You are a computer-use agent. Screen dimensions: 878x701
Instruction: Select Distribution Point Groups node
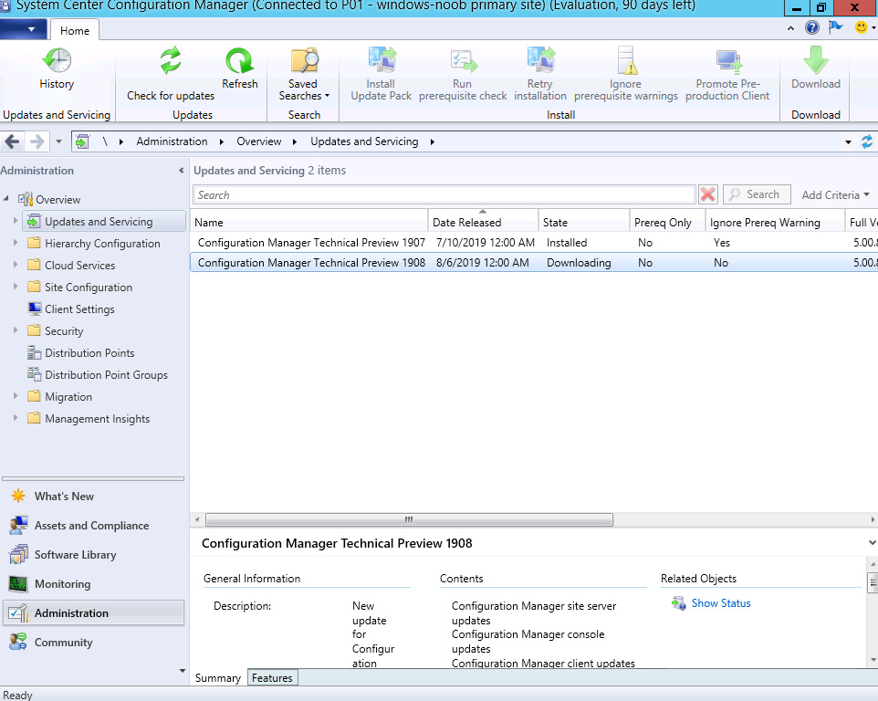[106, 374]
